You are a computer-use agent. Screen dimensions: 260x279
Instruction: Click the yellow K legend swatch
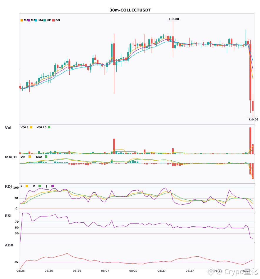coord(27,186)
